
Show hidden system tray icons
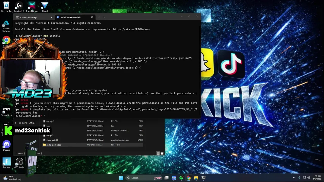pyautogui.click(x=294, y=178)
